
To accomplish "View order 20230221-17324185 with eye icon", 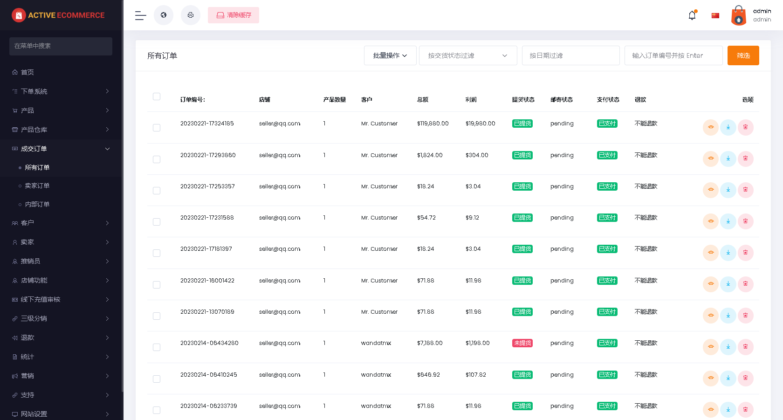I will pyautogui.click(x=711, y=127).
